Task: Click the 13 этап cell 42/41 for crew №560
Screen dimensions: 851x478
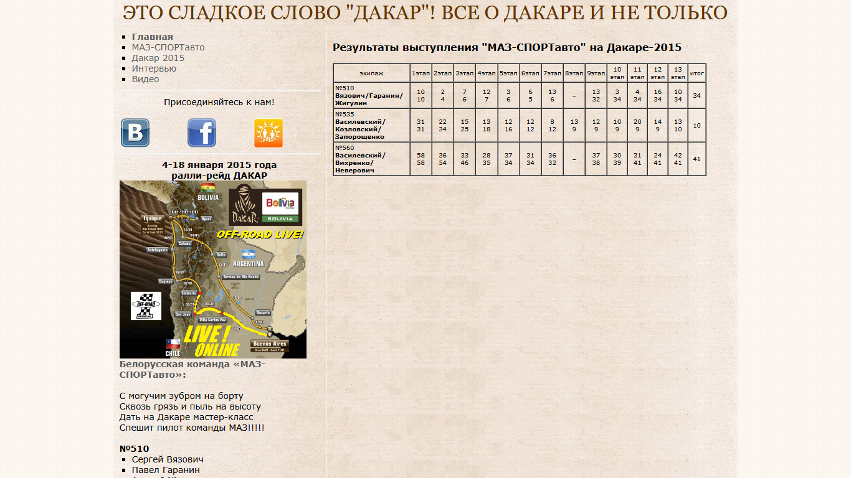Action: 678,159
